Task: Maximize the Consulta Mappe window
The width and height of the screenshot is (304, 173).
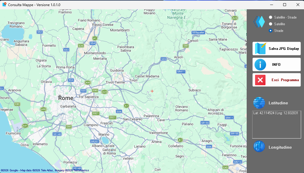Action: coord(285,5)
